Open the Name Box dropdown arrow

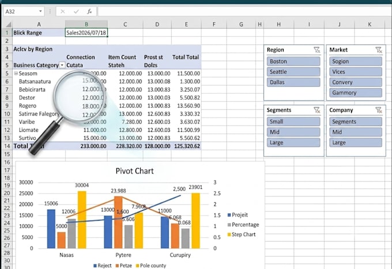[x=40, y=12]
